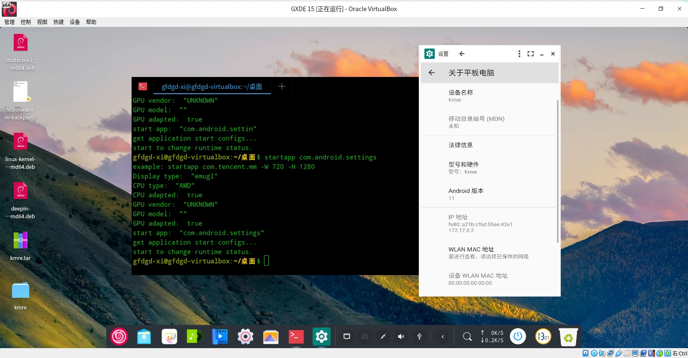Viewport: 688px width, 358px height.
Task: Click the recording indicator in VirtualBox status bar
Action: 643,353
